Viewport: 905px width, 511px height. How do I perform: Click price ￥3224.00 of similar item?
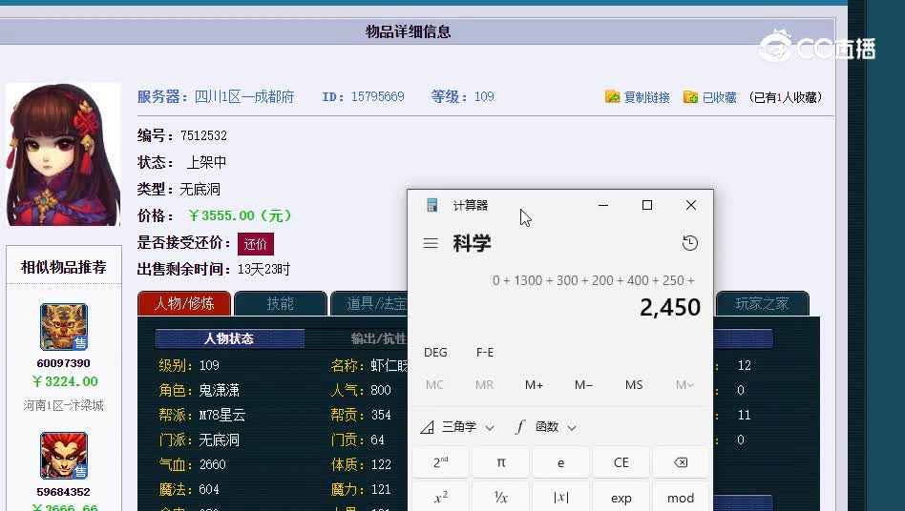coord(65,381)
